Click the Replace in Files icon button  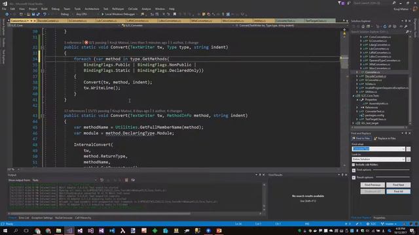(x=385, y=138)
